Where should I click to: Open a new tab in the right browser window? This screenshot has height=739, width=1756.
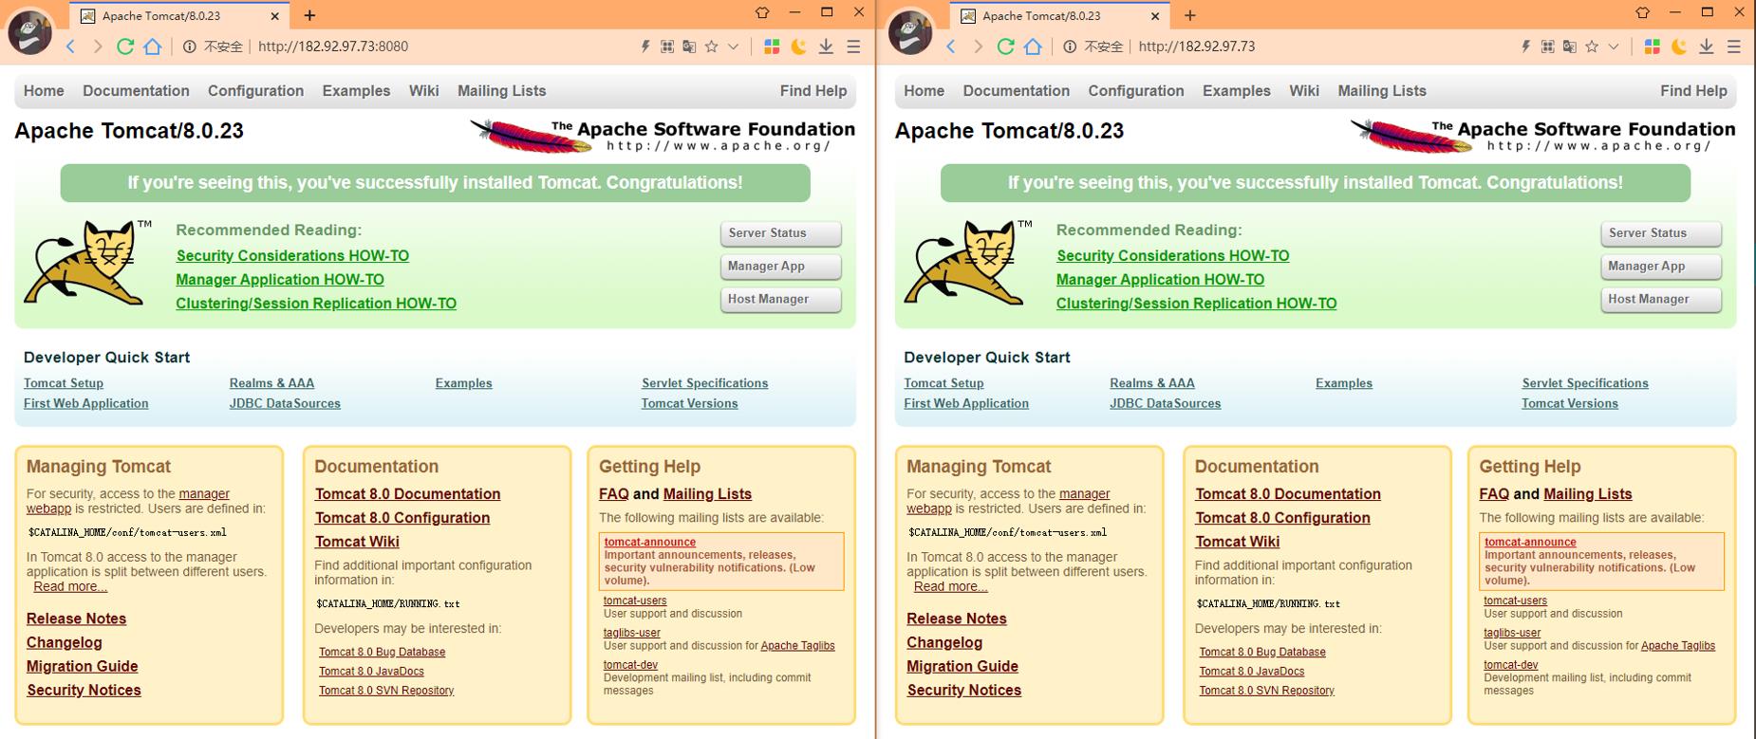(1190, 15)
